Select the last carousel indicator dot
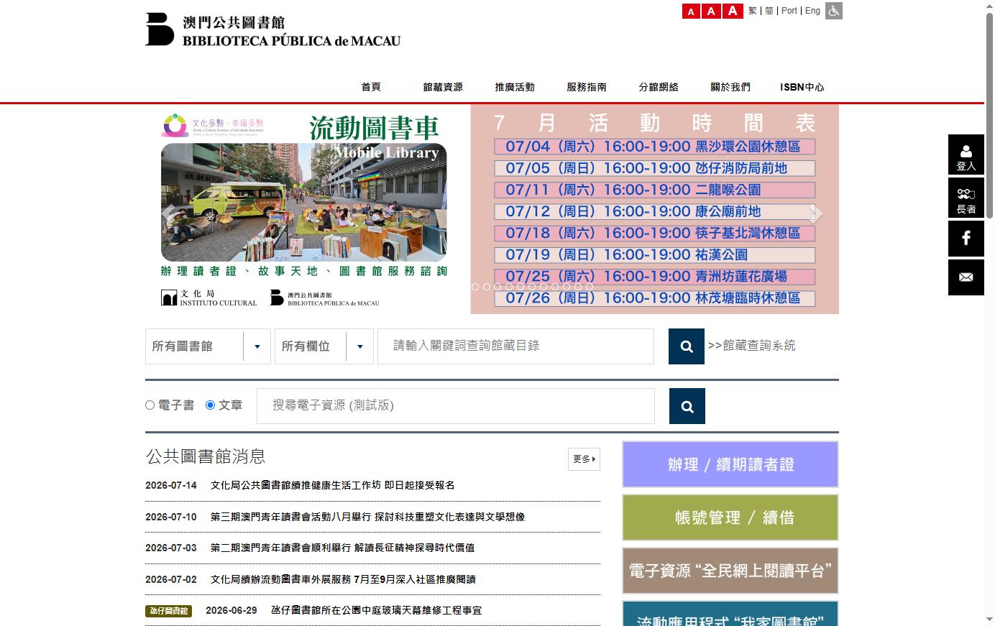Image resolution: width=995 pixels, height=626 pixels. [x=590, y=287]
